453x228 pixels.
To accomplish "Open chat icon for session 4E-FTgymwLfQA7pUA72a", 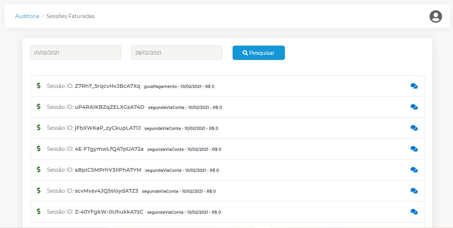I will [x=414, y=149].
